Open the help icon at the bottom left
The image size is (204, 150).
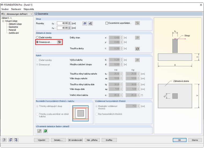[x=4, y=140]
